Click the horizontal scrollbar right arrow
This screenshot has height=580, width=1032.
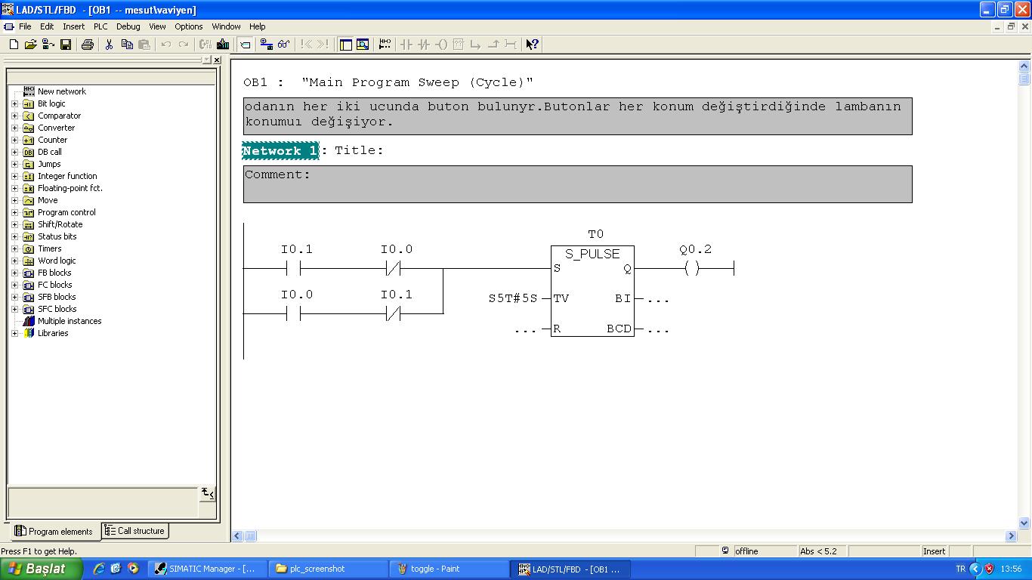tap(1011, 536)
